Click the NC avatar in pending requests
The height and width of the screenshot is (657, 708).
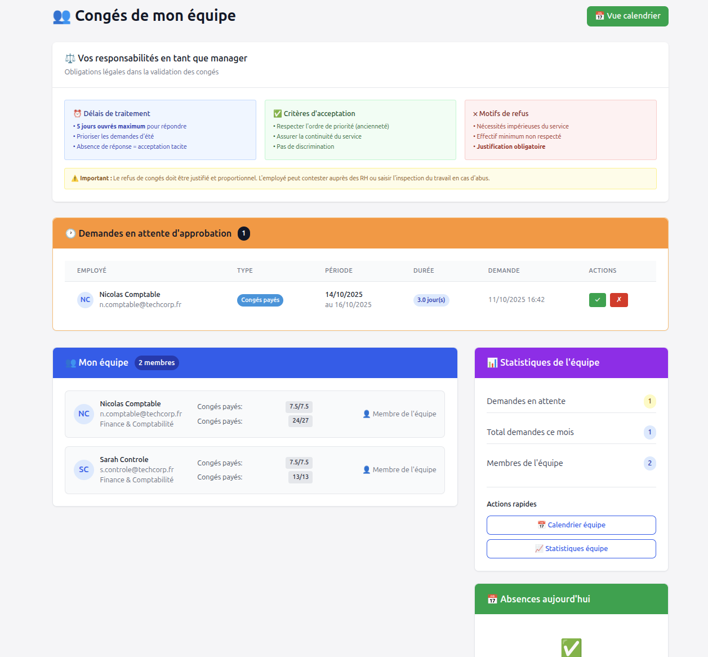pos(85,300)
